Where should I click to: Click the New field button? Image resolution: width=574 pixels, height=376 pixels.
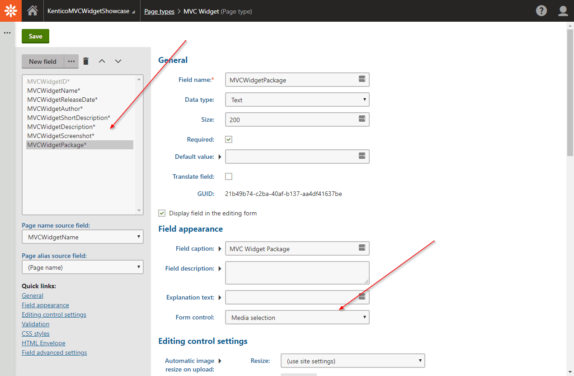tap(43, 62)
